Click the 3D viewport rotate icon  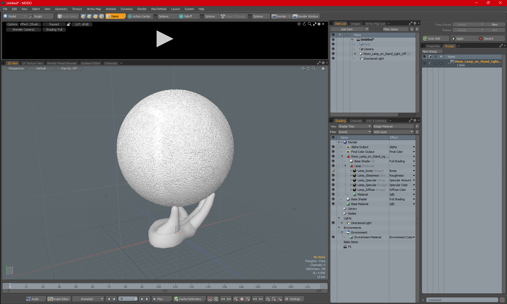click(308, 69)
